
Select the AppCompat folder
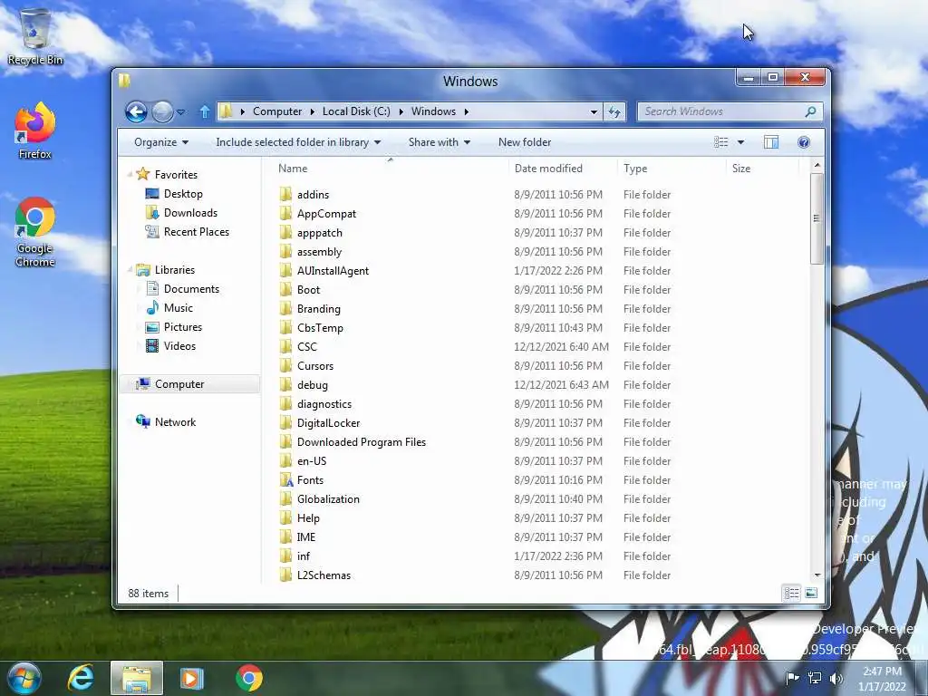pos(326,214)
